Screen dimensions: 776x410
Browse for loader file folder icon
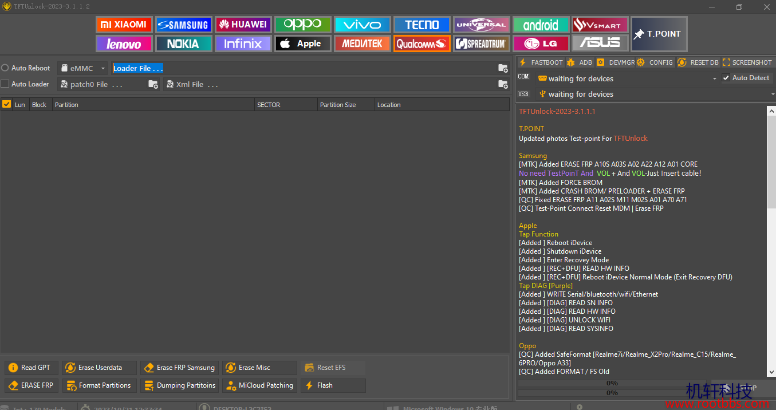point(503,68)
